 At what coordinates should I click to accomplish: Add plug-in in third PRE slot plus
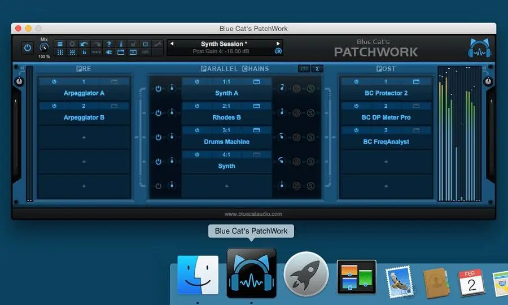coord(84,137)
